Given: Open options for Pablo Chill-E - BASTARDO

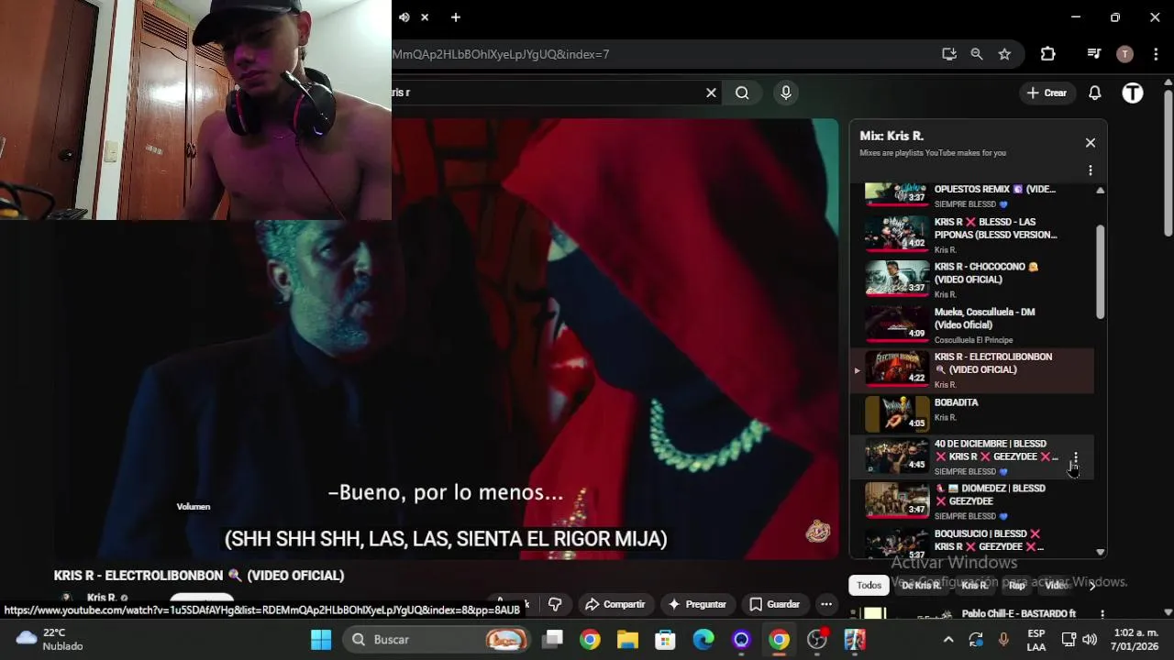Looking at the screenshot, I should (x=1102, y=614).
